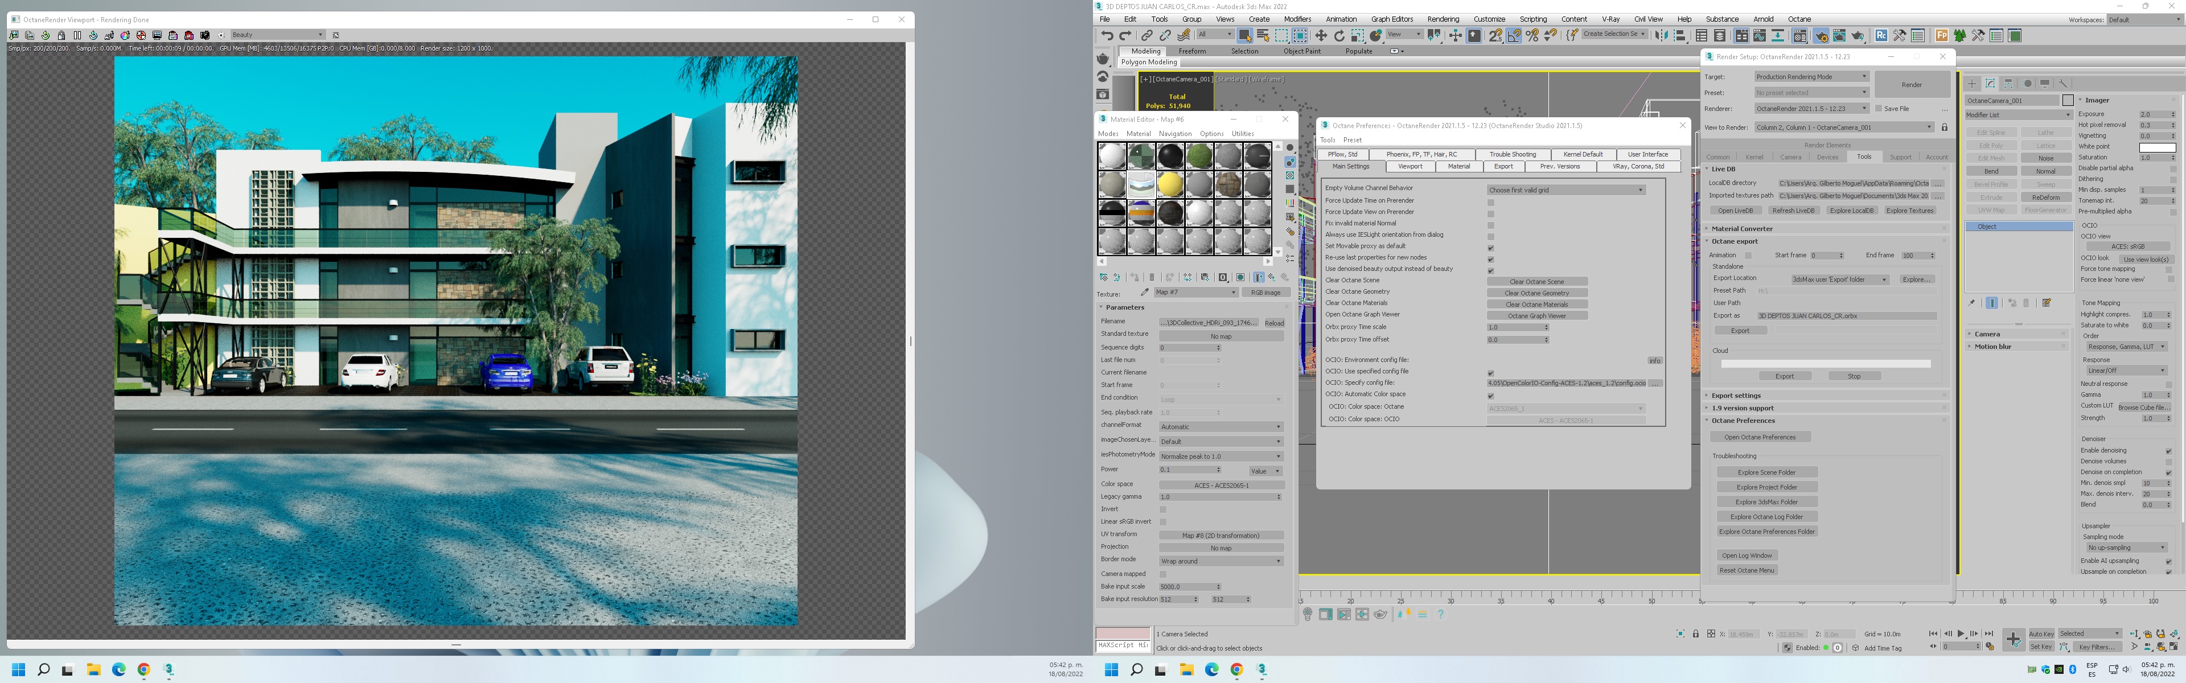Click the Open Log Window button
Image resolution: width=2186 pixels, height=683 pixels.
tap(1747, 556)
